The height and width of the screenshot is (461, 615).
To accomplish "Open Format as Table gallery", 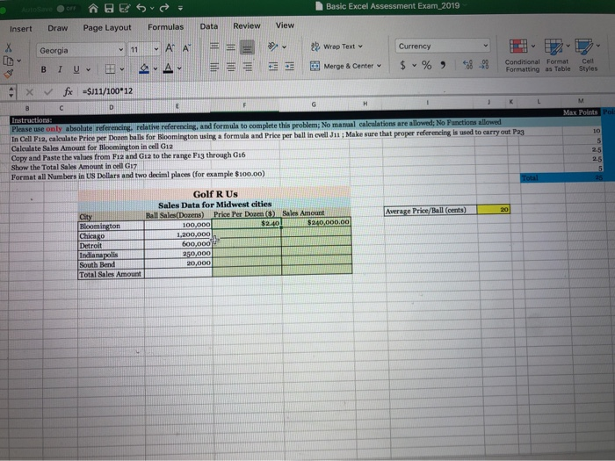I will [x=557, y=55].
